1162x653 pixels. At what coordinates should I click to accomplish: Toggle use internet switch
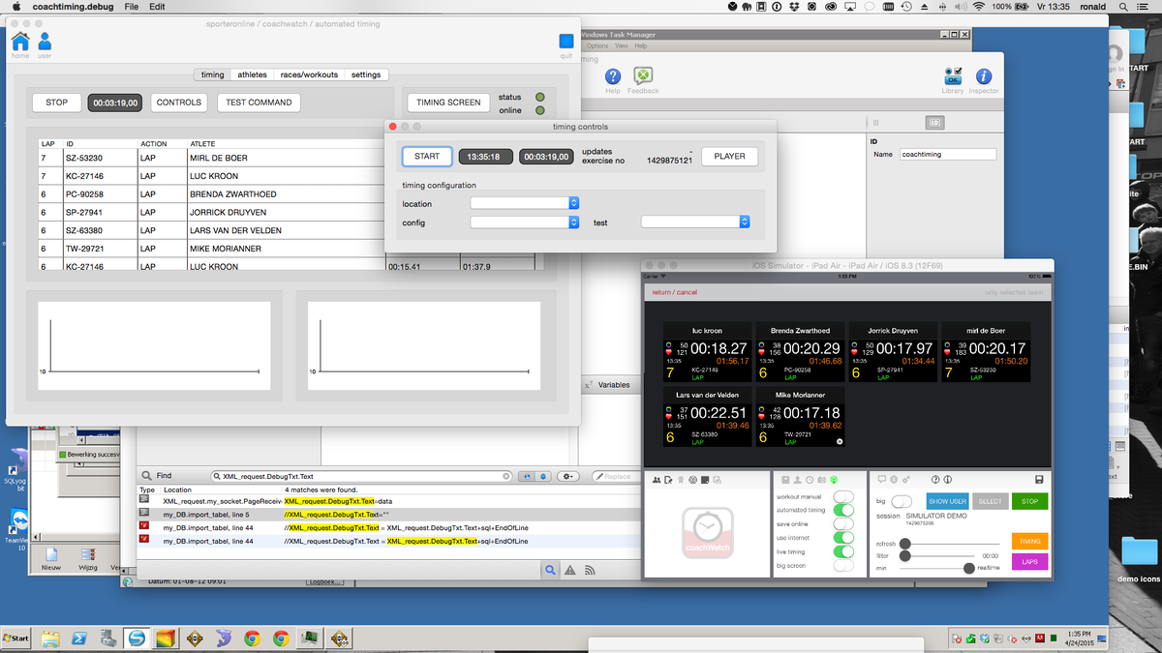click(x=843, y=538)
